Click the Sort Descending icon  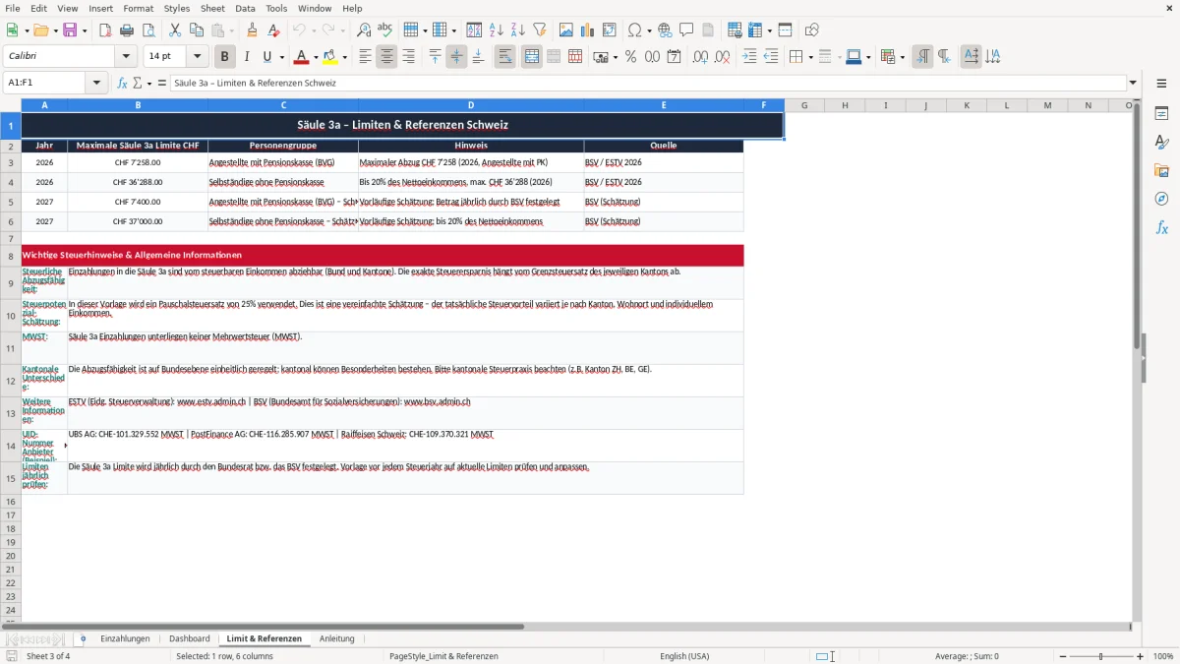tap(517, 30)
